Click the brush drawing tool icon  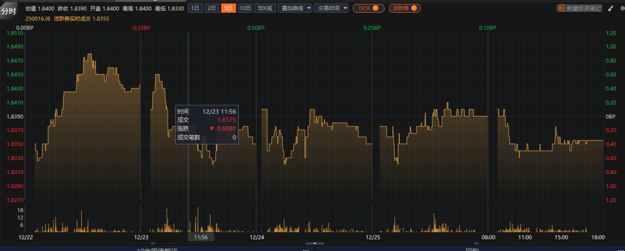point(611,8)
